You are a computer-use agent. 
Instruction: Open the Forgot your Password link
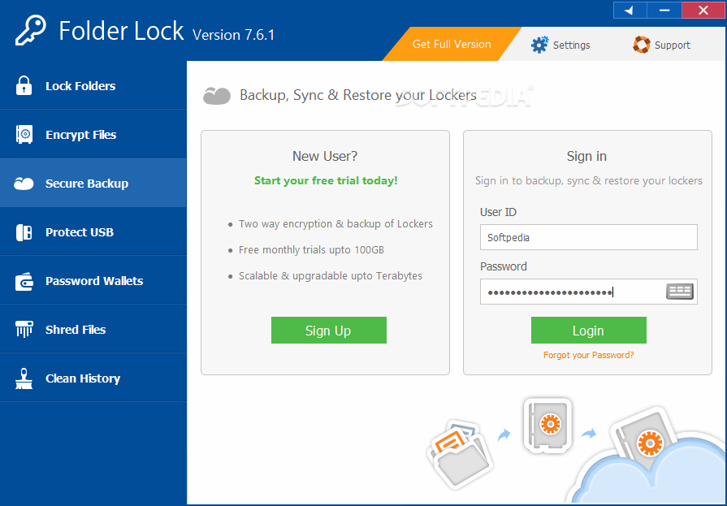(x=588, y=355)
